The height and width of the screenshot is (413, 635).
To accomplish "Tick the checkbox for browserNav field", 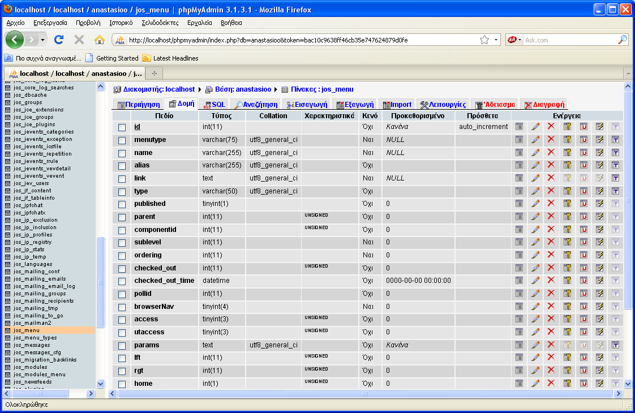I will (x=122, y=307).
